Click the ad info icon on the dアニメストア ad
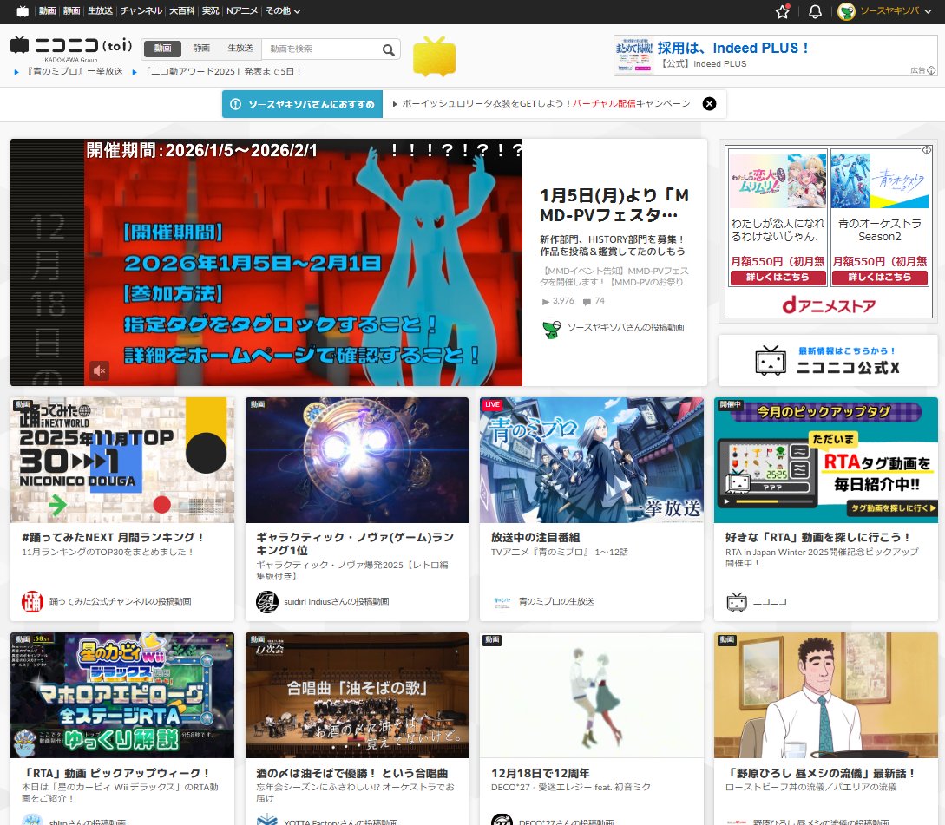This screenshot has height=825, width=945. click(926, 150)
